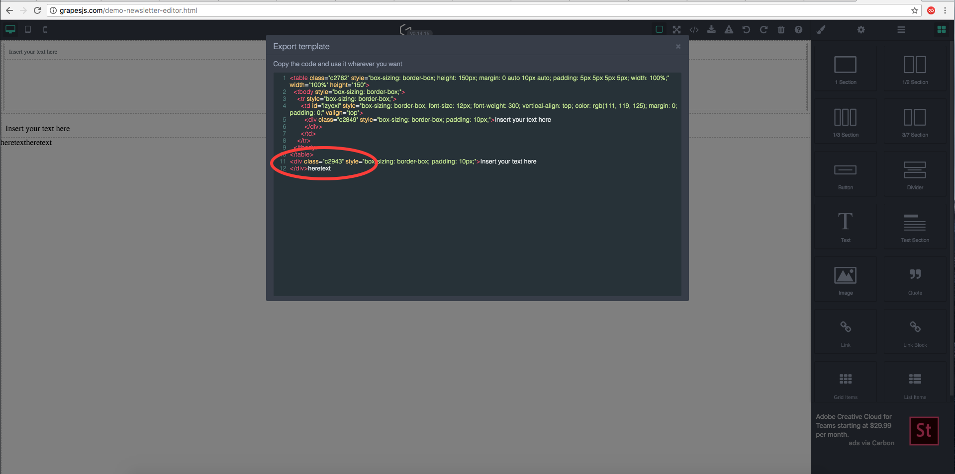Toggle component borders visibility

[659, 29]
